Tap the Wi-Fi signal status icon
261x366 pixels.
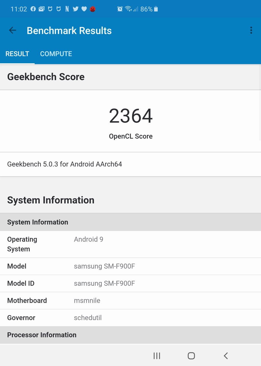pyautogui.click(x=128, y=9)
